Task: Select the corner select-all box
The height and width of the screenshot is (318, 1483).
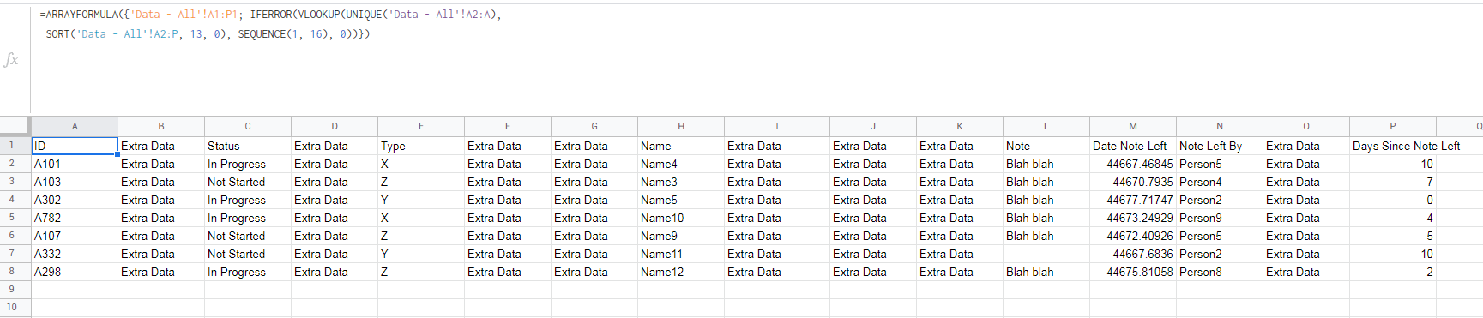Action: 15,126
